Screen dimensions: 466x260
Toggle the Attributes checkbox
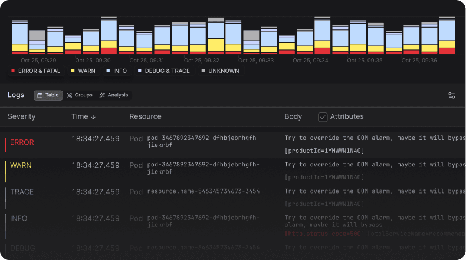tap(323, 117)
